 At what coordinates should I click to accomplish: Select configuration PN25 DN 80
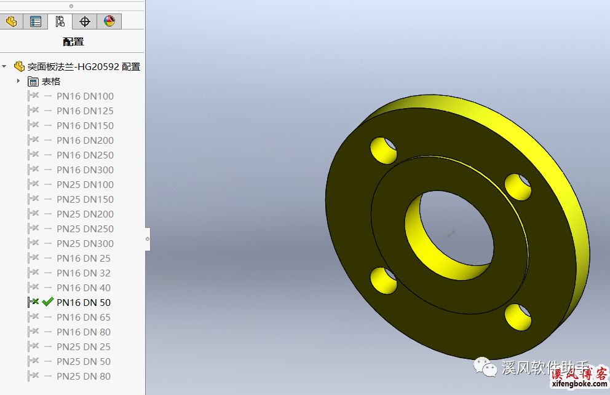tap(84, 377)
